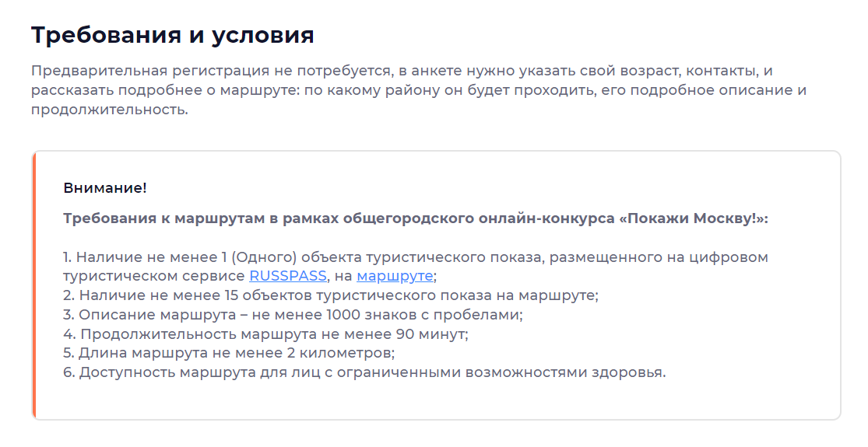Click requirement 1 about объект туристического показа

(x=416, y=267)
